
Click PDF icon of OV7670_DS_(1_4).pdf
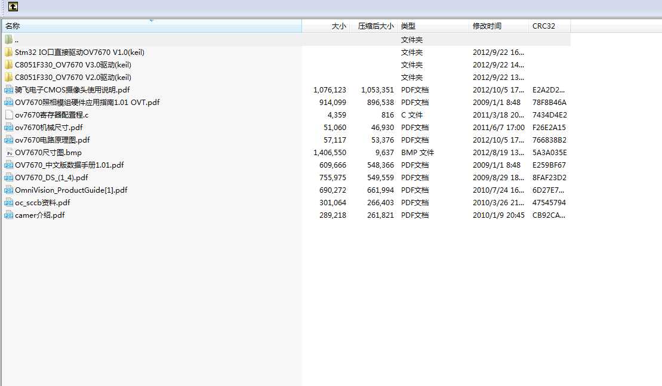click(9, 178)
